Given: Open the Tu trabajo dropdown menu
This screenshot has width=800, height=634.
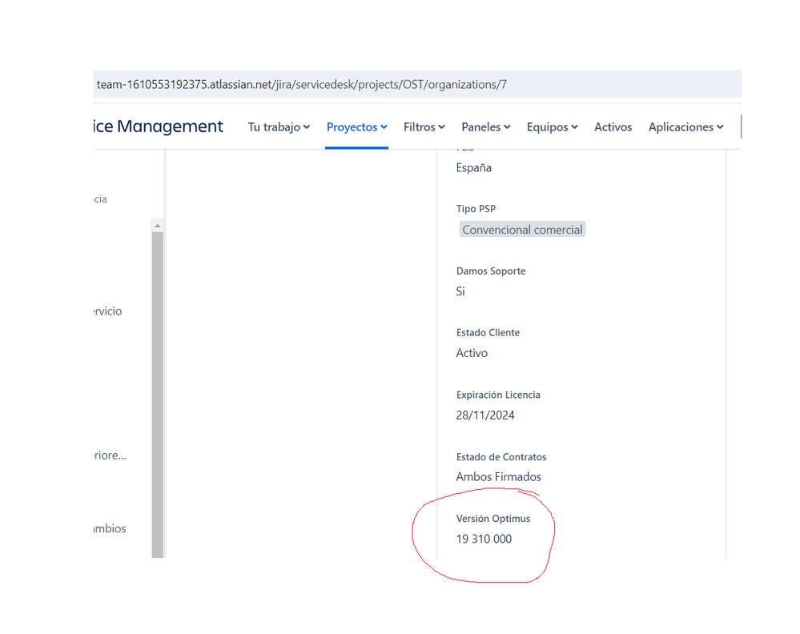Looking at the screenshot, I should tap(279, 127).
